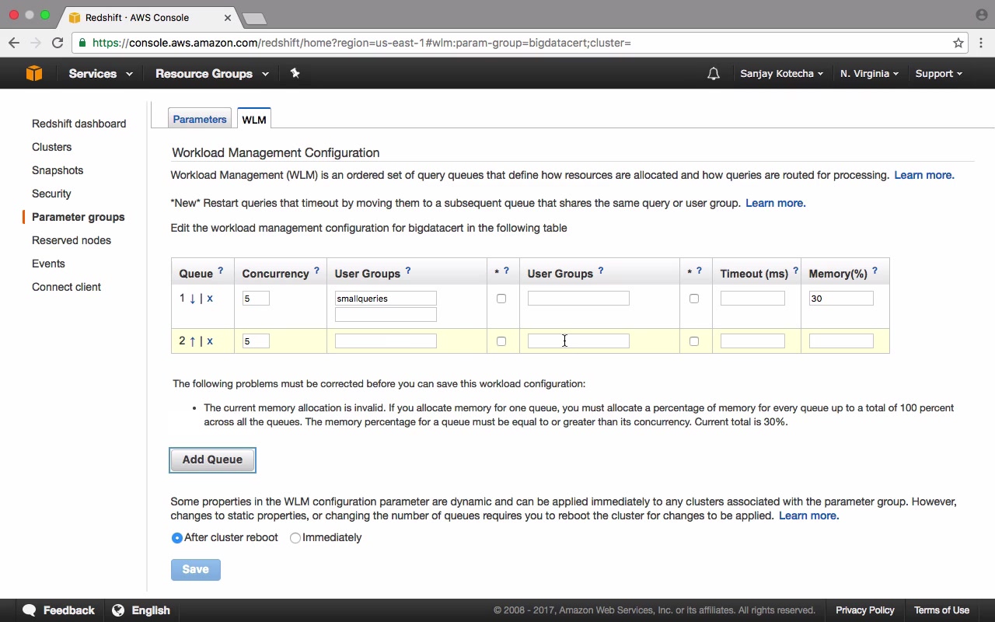Delete queue 2 with its x

point(210,341)
